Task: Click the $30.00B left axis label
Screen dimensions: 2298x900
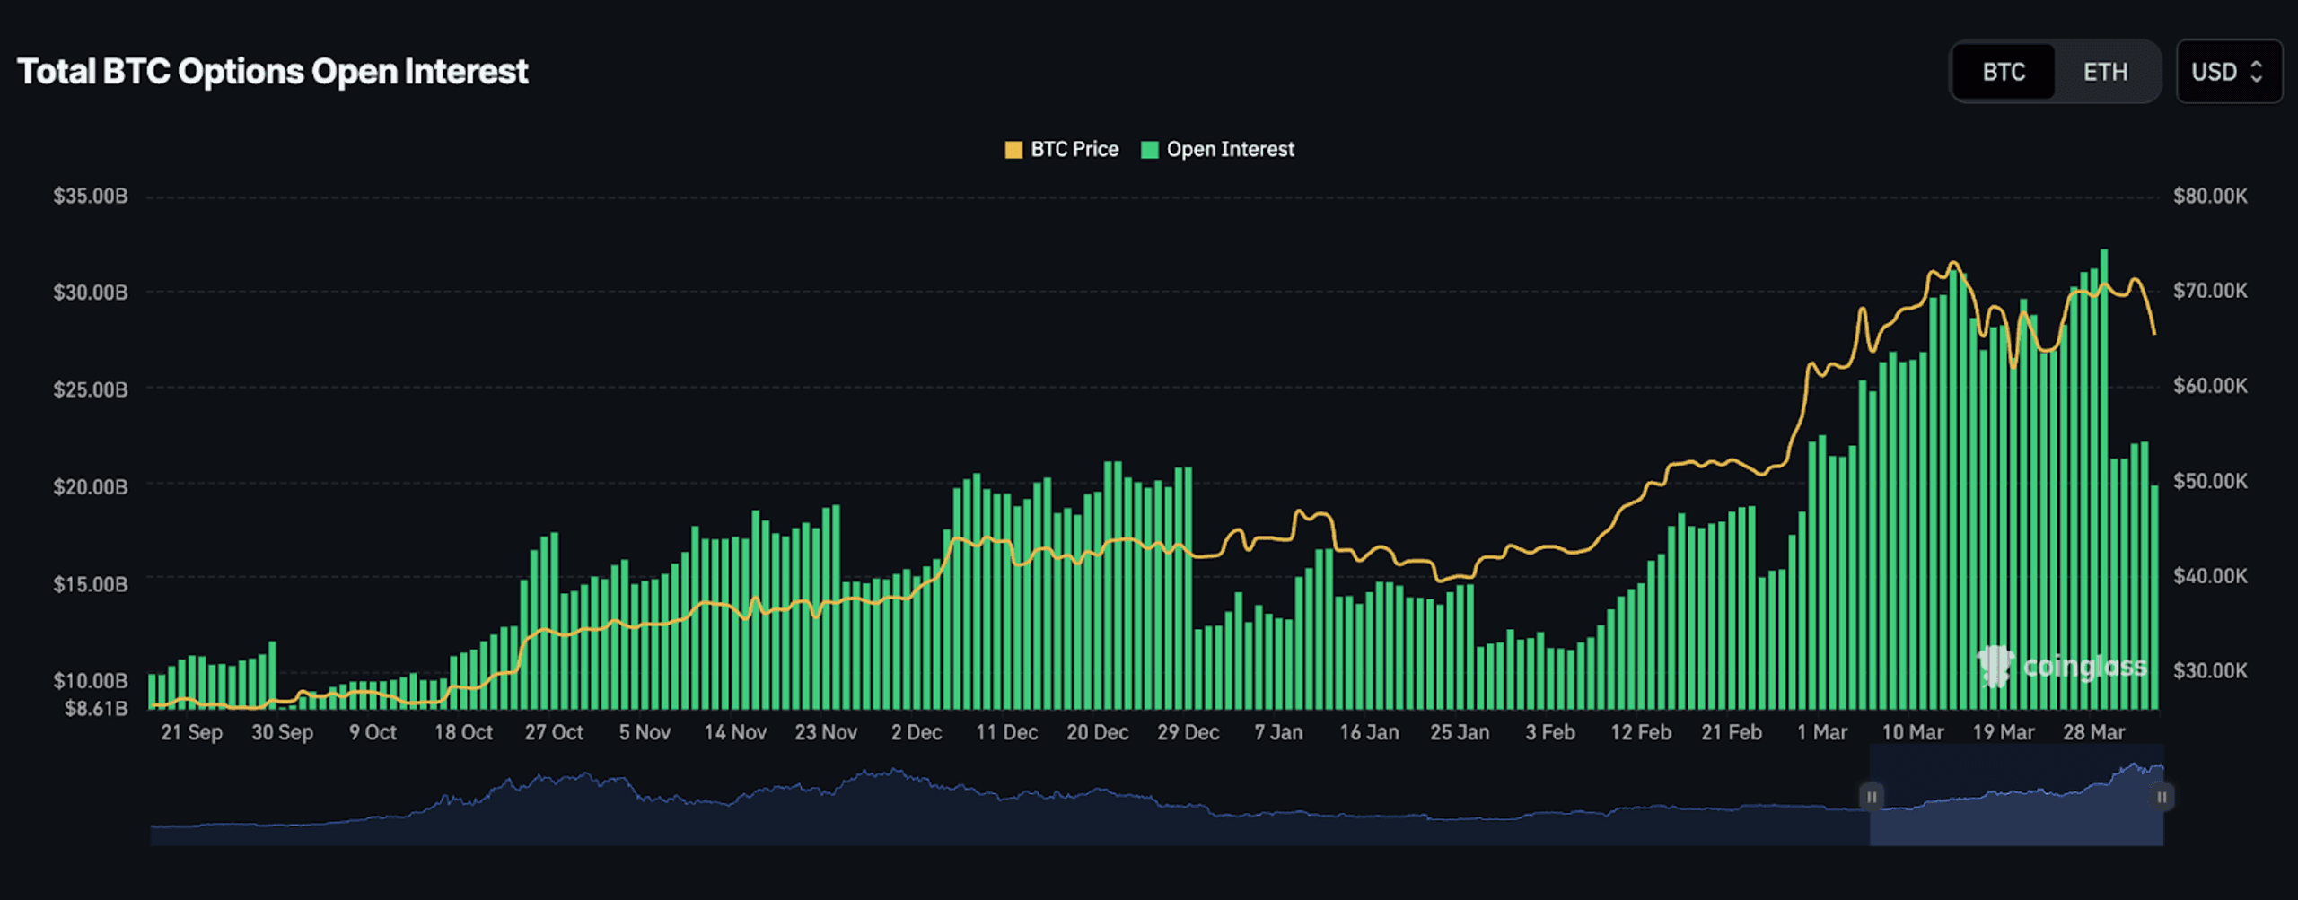Action: point(91,293)
